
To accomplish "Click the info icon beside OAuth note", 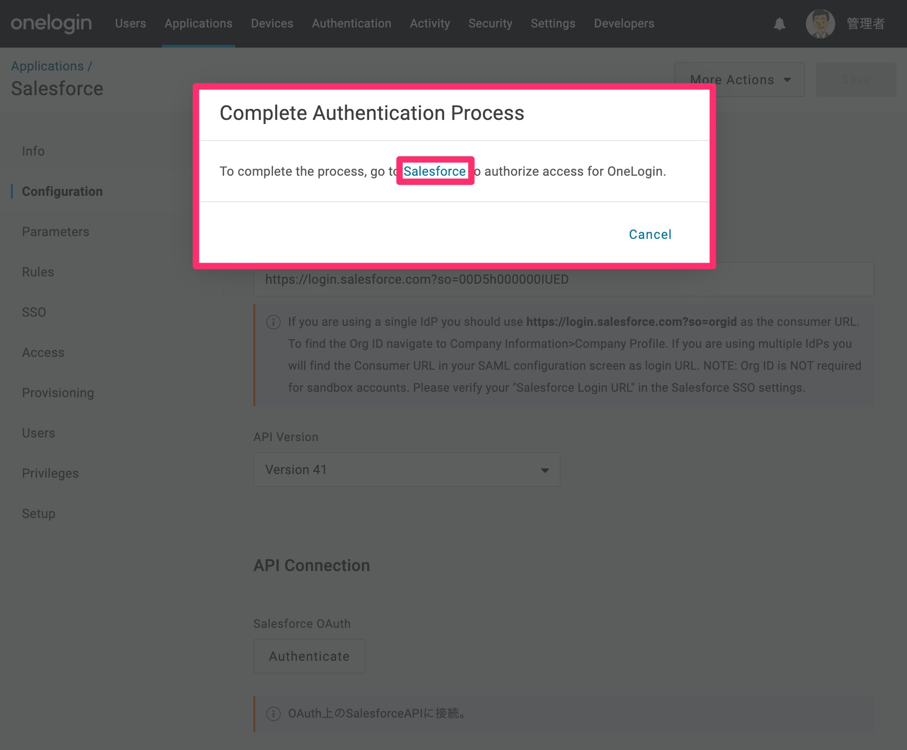I will 274,714.
